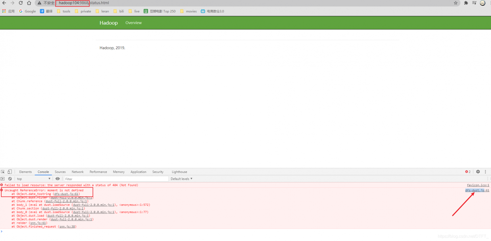Screen dimensions: 491x241
Task: Open the 翻译 translate bookmark
Action: click(46, 11)
